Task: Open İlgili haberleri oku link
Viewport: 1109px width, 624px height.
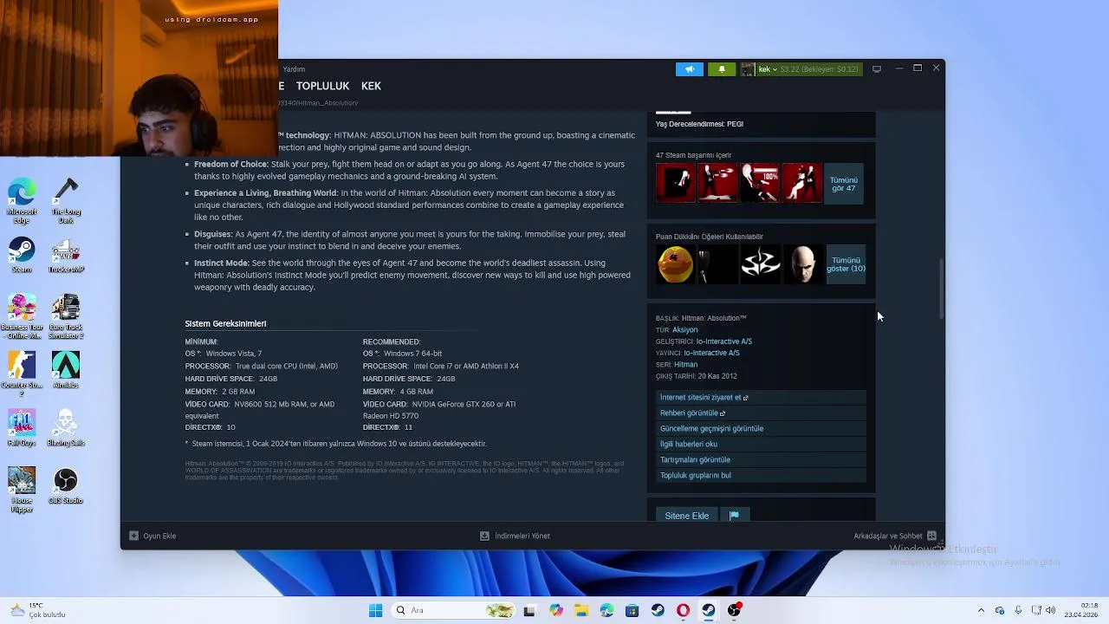Action: pyautogui.click(x=761, y=445)
